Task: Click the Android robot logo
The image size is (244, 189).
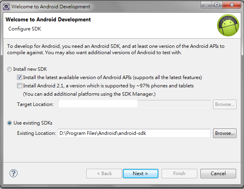Action: pos(228,24)
